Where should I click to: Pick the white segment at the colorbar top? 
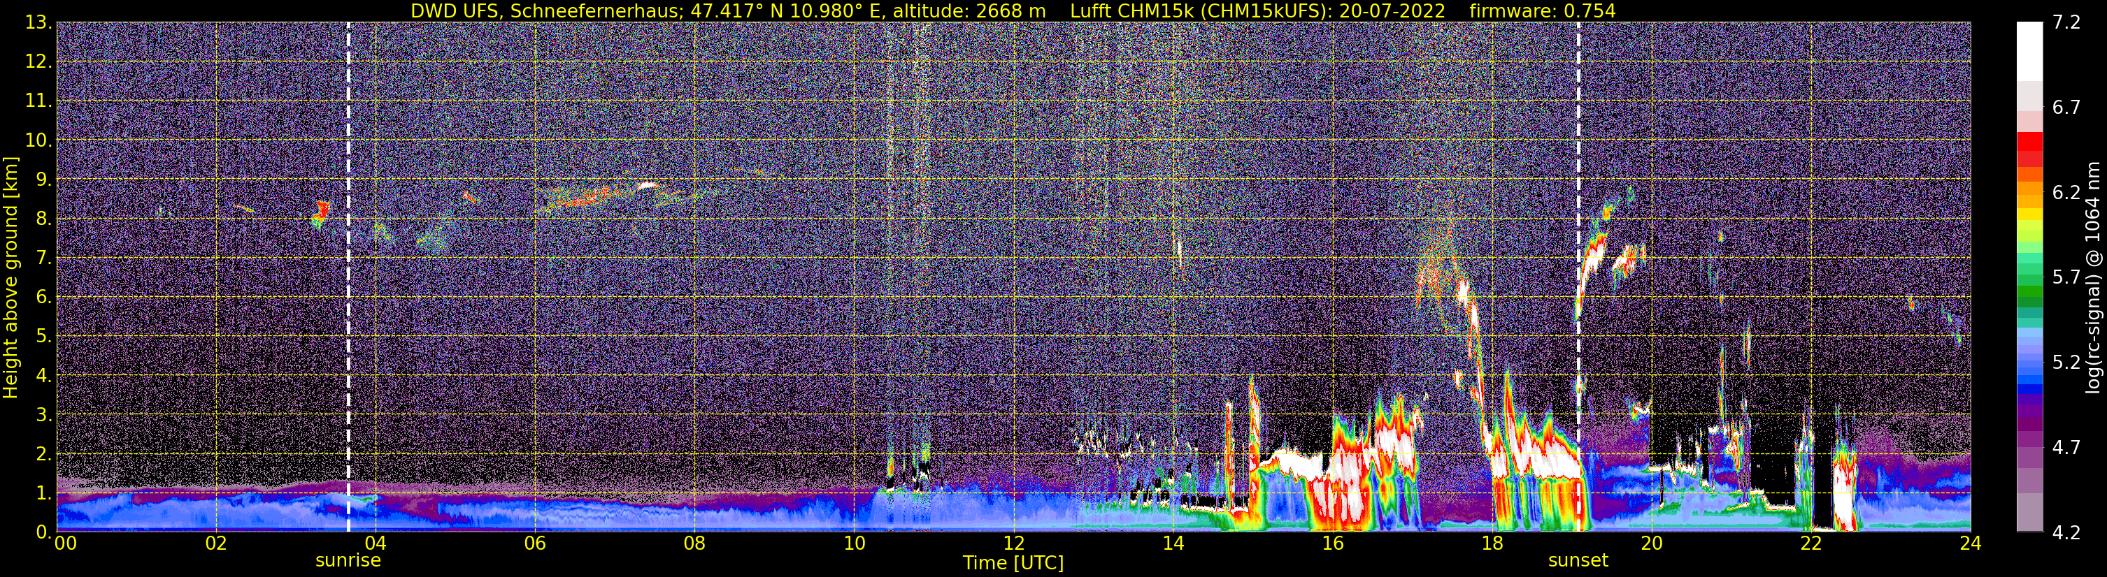tap(2029, 51)
